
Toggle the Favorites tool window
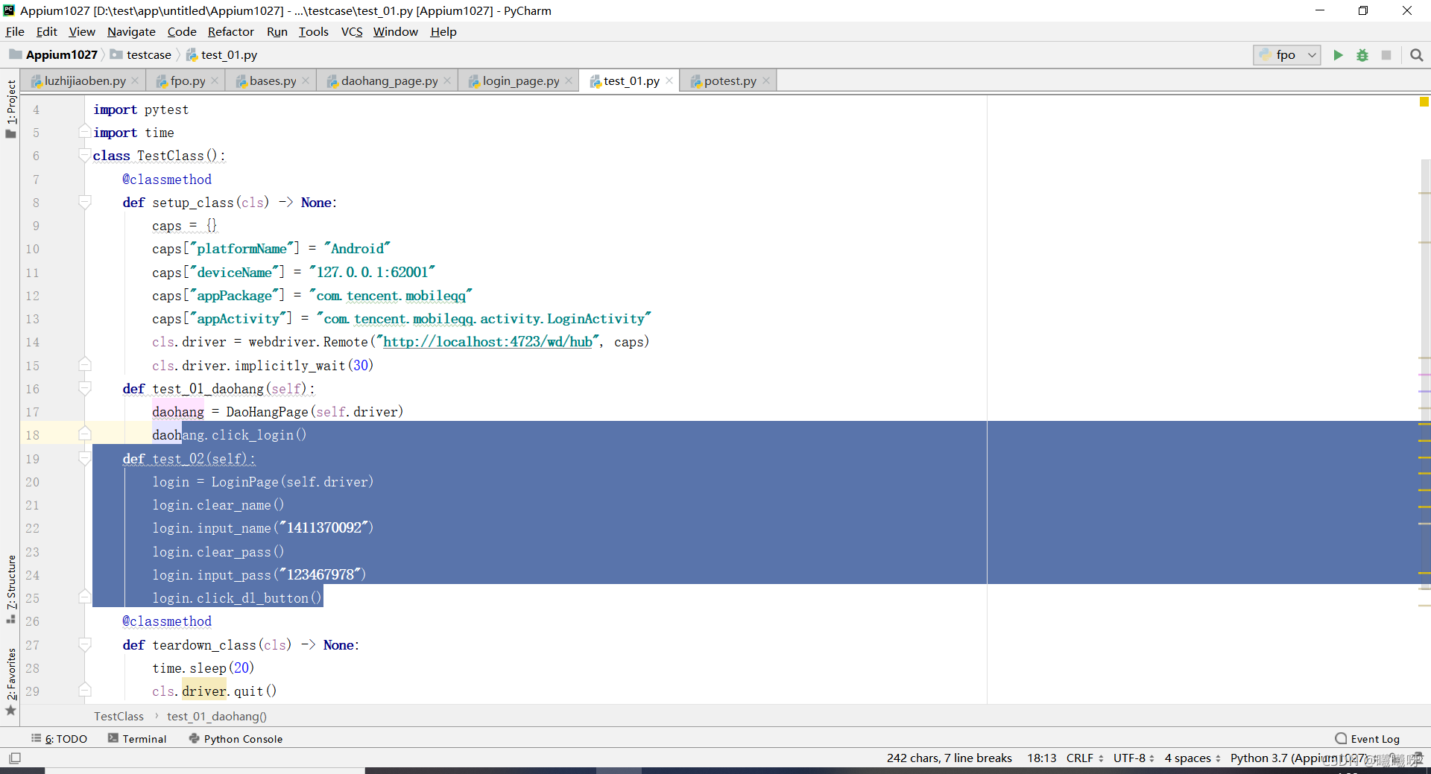coord(10,681)
